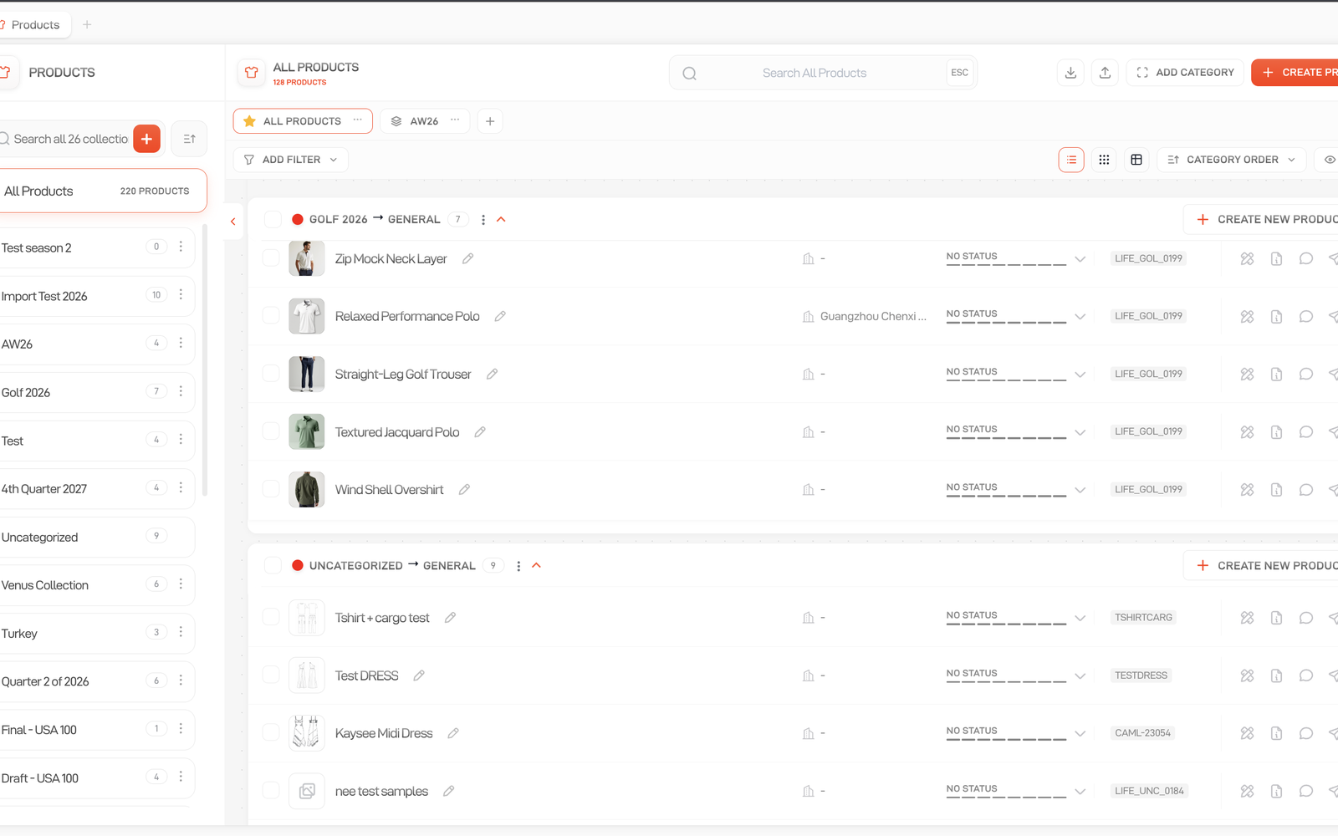This screenshot has height=836, width=1338.
Task: Open status dropdown for nee test samples
Action: (x=1080, y=791)
